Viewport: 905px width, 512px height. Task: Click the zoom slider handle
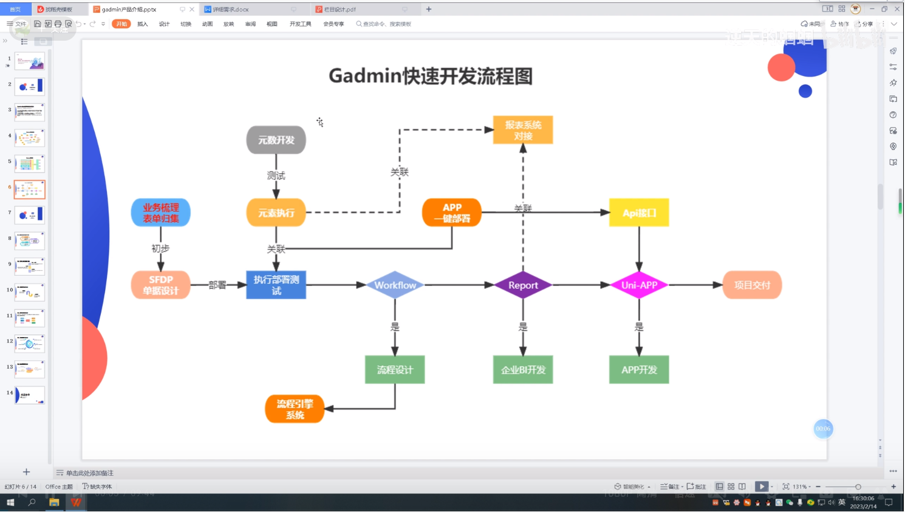click(x=858, y=486)
